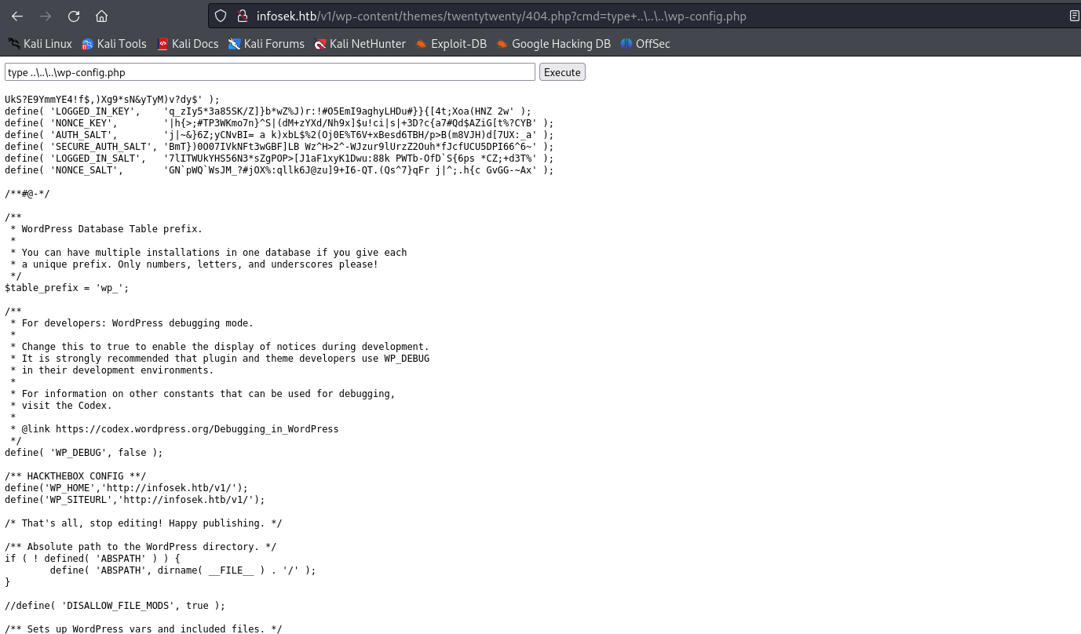
Task: Click the define 'WP_DEBUG', false line
Action: pyautogui.click(x=84, y=453)
